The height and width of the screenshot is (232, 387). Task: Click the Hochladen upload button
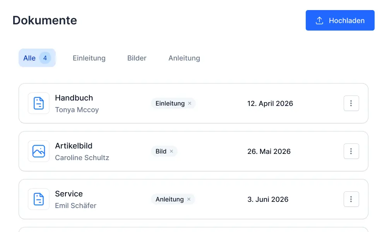340,20
